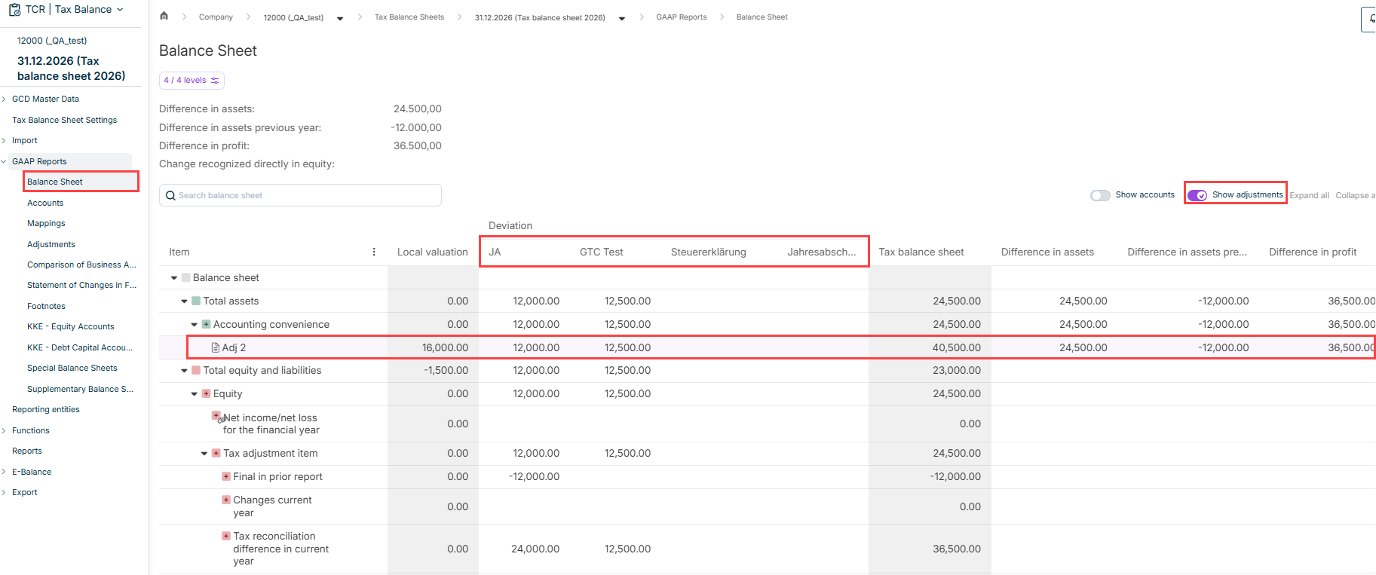1376x575 pixels.
Task: Click the Balance sheet grey square icon
Action: 185,277
